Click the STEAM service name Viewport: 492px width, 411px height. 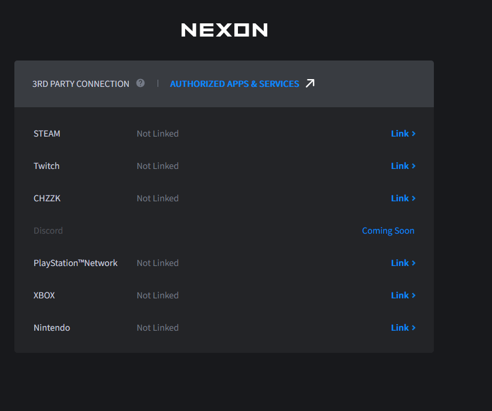pyautogui.click(x=47, y=134)
